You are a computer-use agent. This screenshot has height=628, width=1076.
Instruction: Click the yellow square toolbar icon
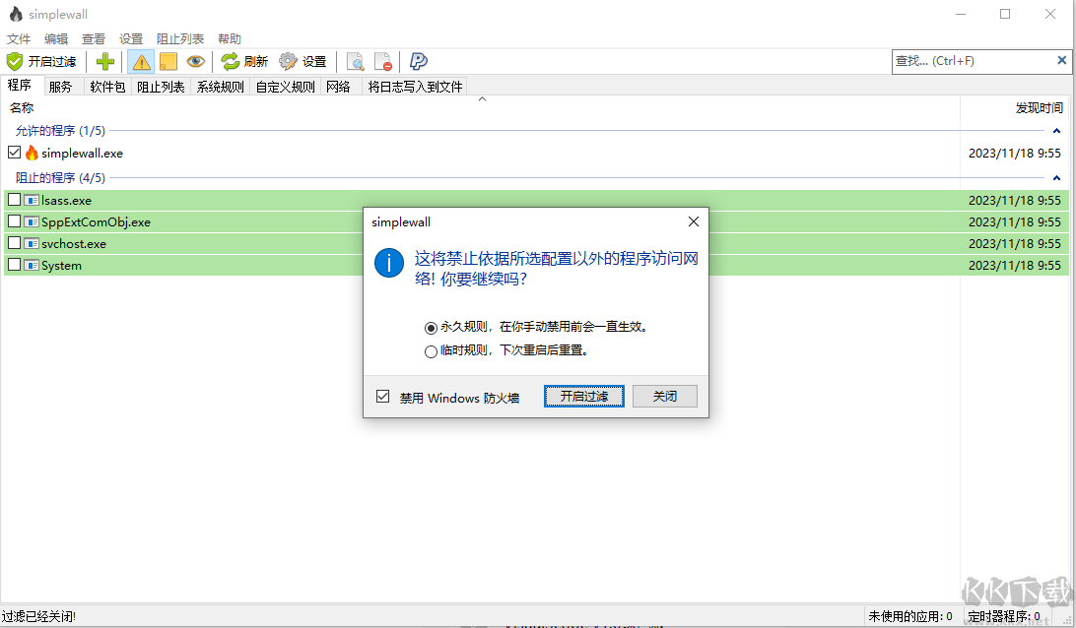[x=168, y=62]
